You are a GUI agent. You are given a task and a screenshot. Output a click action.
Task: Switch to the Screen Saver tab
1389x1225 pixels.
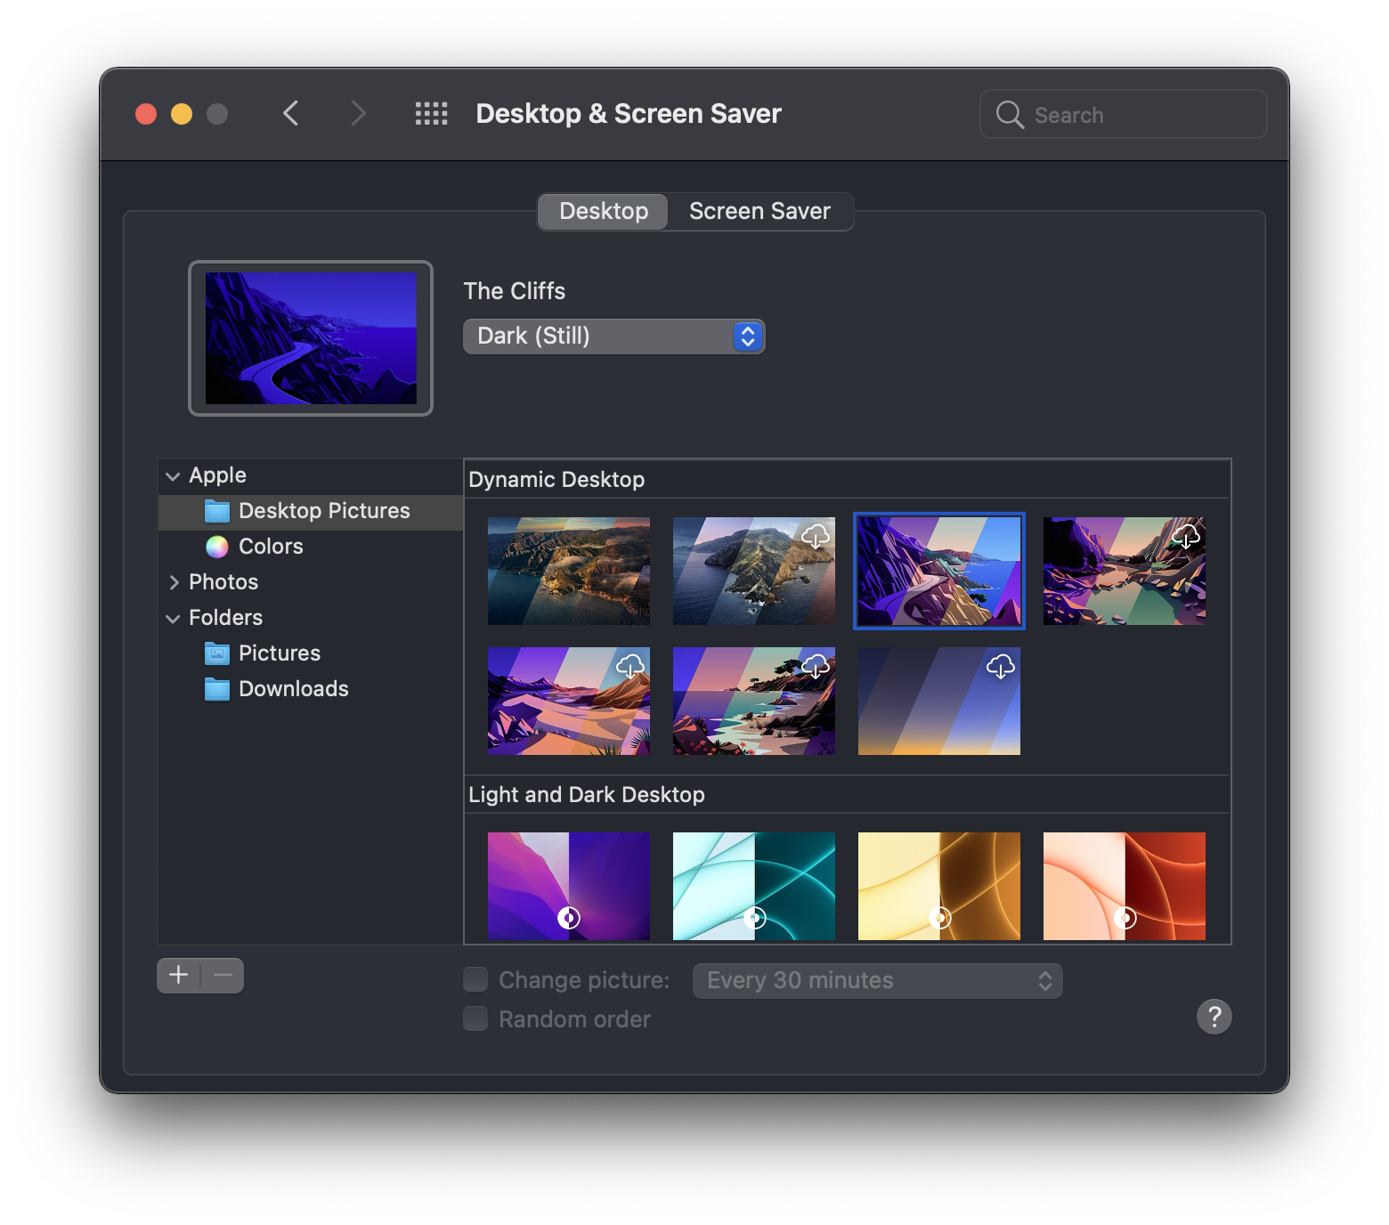coord(759,212)
